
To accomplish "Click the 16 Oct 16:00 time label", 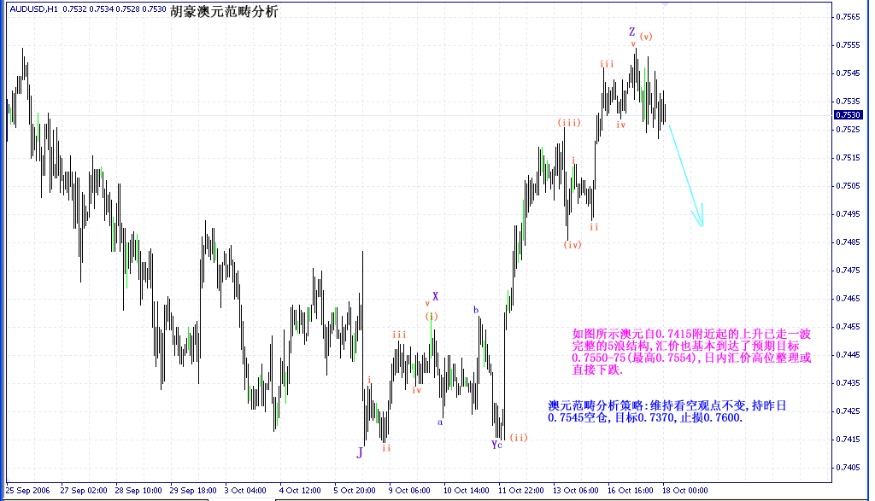I will (631, 491).
